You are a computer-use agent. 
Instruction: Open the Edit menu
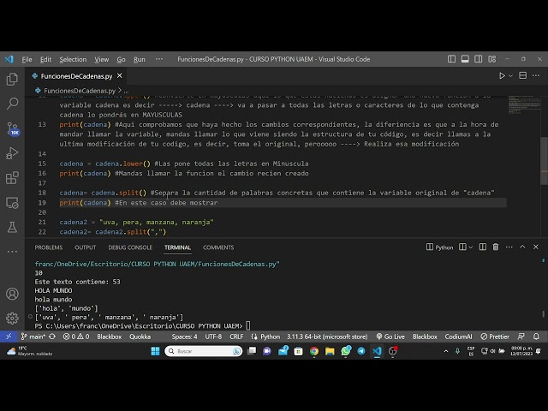pyautogui.click(x=45, y=59)
